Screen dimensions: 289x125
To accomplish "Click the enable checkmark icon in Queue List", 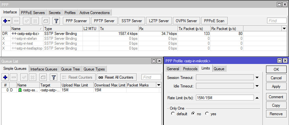I will [24, 77].
